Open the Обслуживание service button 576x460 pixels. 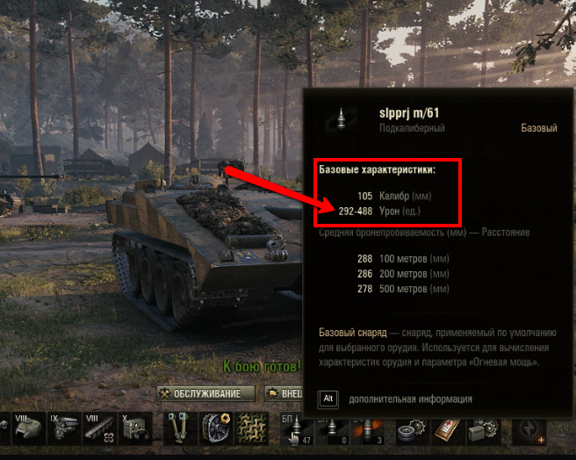click(205, 393)
